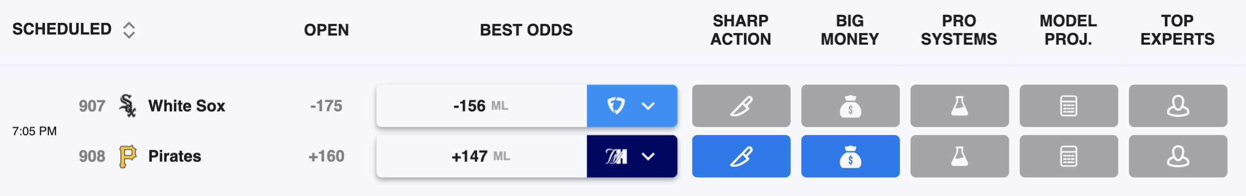Click White Sox Big Money bag icon
Viewport: 1246px width, 196px height.
tap(850, 106)
